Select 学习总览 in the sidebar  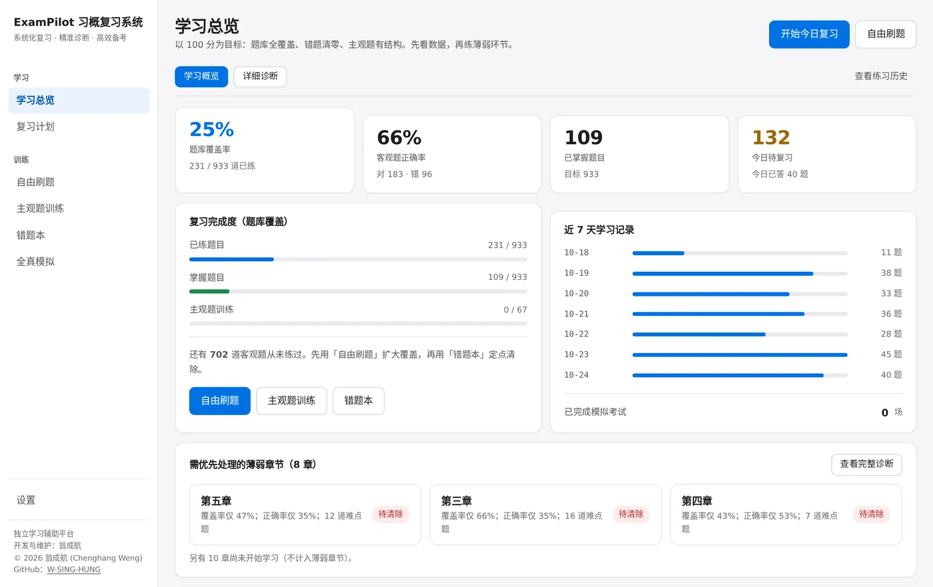tap(79, 100)
